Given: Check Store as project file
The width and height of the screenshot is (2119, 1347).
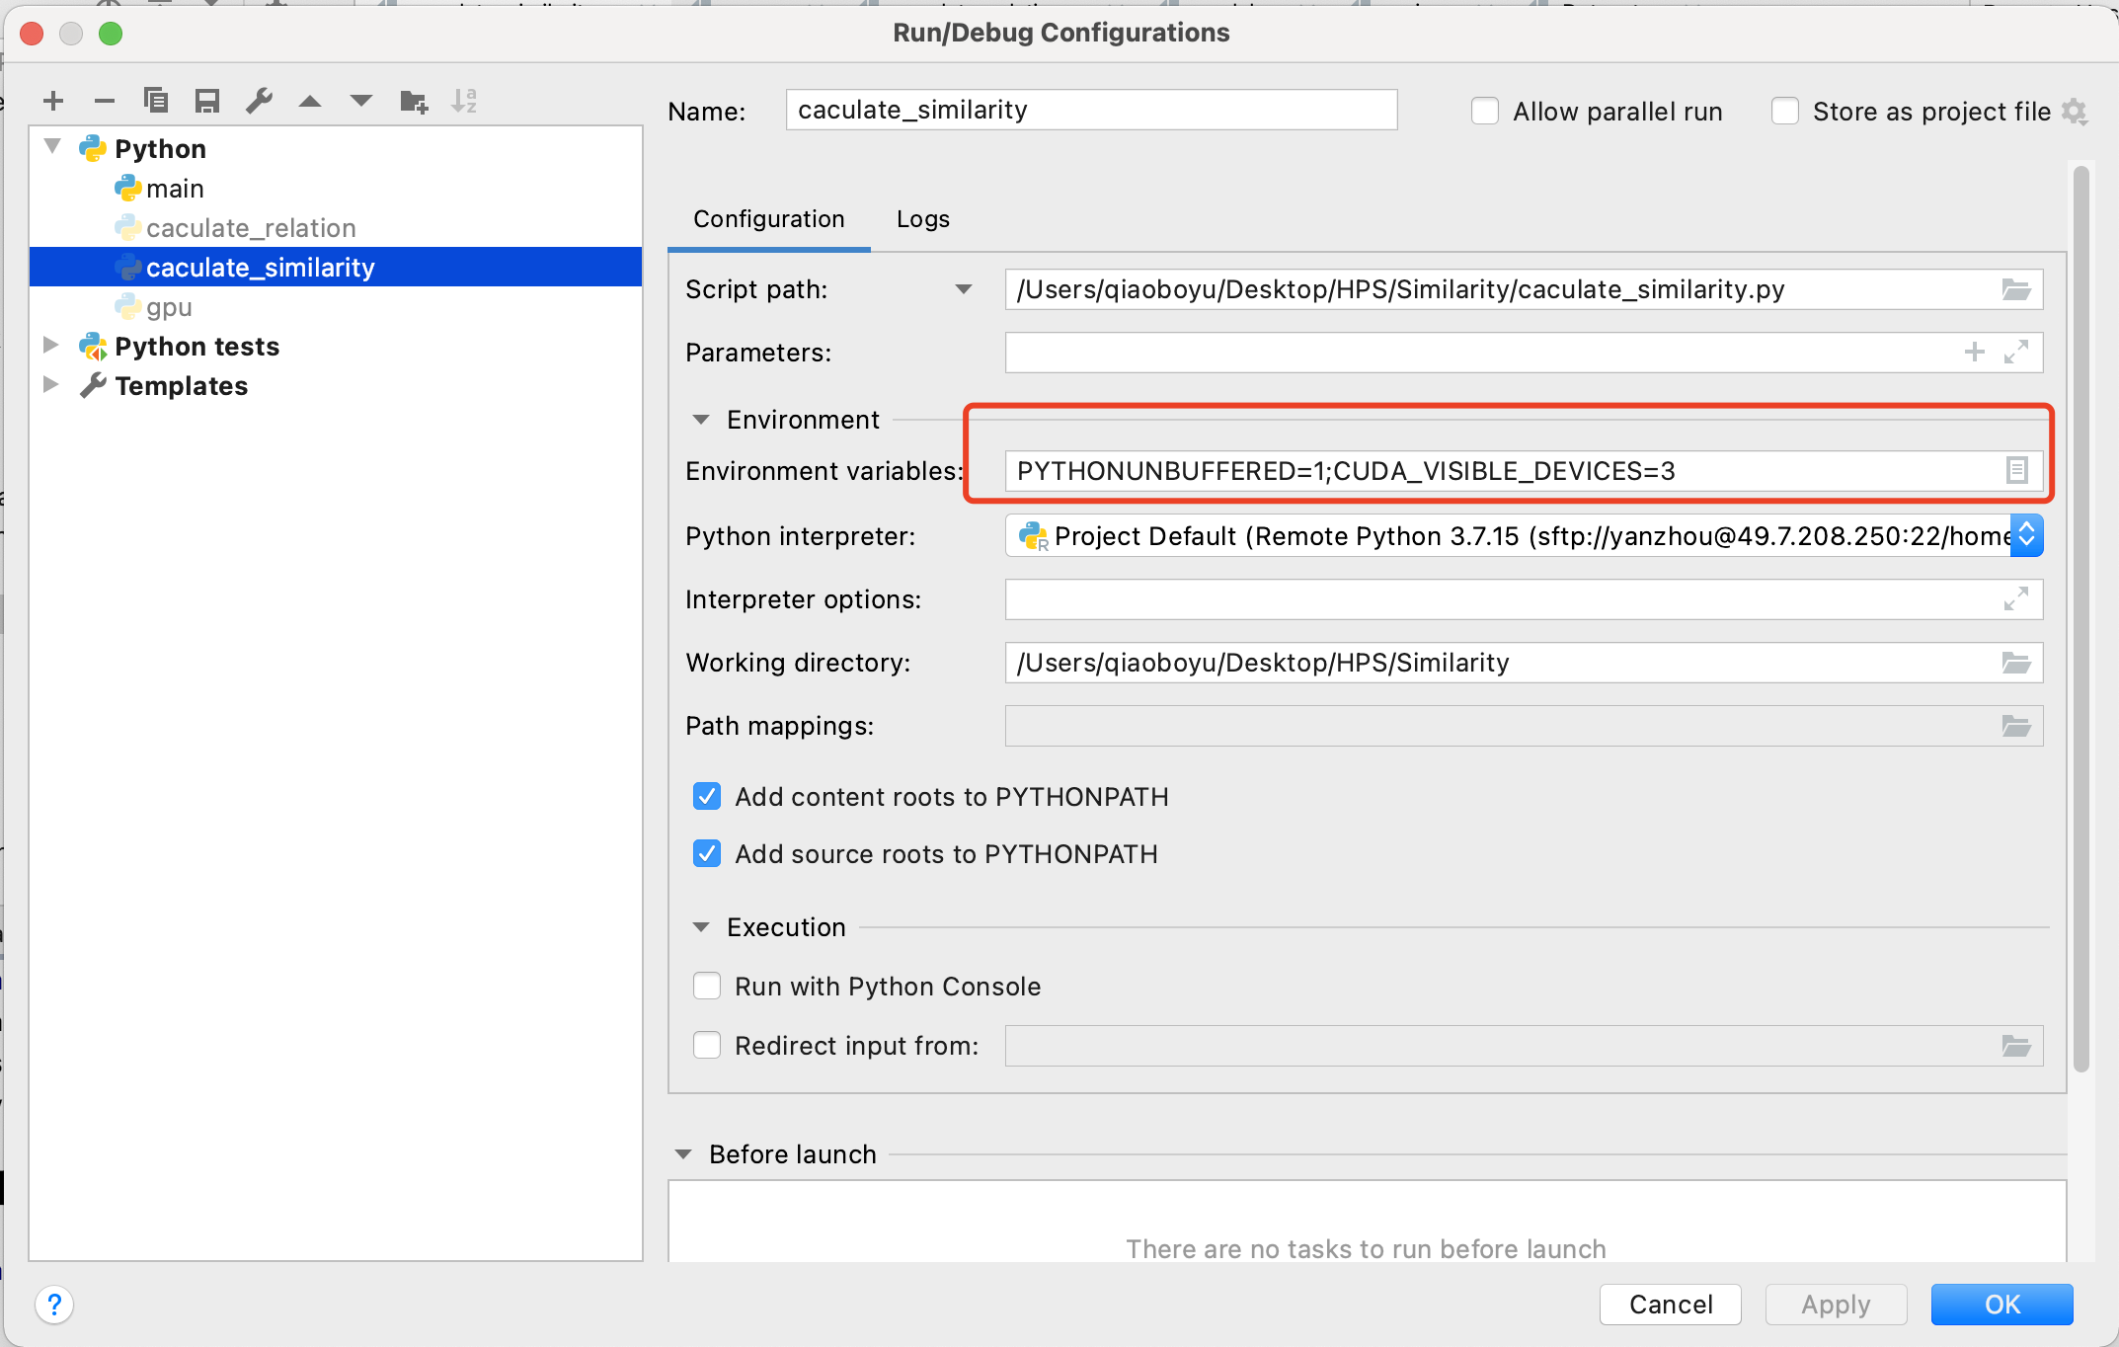Looking at the screenshot, I should click(x=1785, y=111).
